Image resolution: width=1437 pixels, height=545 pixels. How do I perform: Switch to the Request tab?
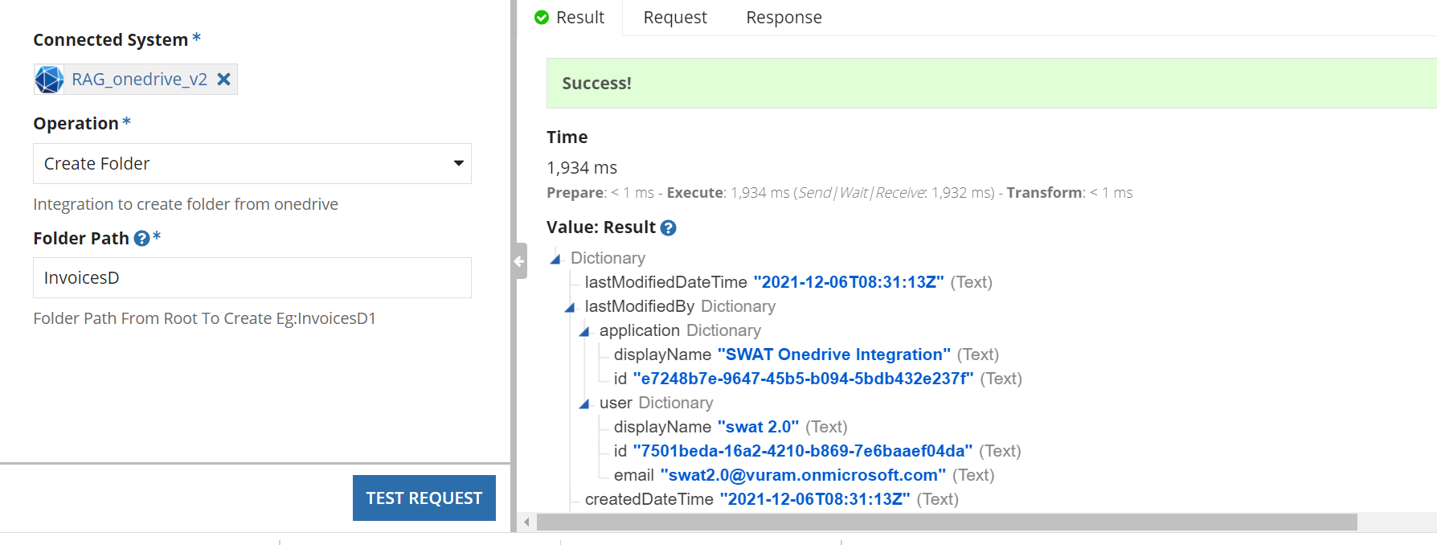[x=675, y=18]
